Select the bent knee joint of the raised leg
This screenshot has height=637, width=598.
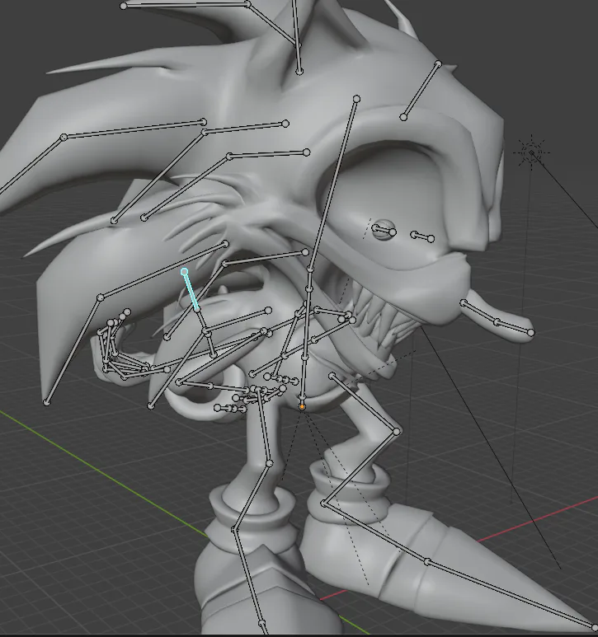(x=397, y=432)
